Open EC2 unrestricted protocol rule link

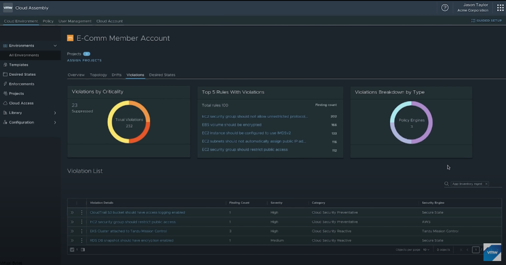coord(254,116)
